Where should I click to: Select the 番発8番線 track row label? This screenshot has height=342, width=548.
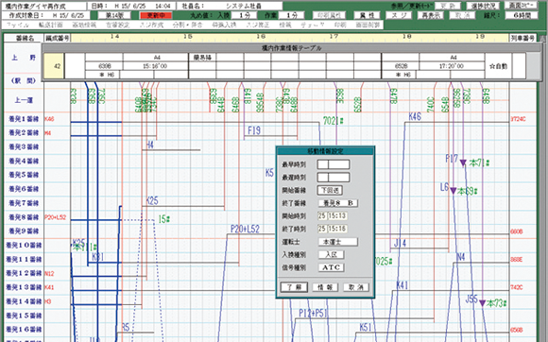(x=24, y=217)
